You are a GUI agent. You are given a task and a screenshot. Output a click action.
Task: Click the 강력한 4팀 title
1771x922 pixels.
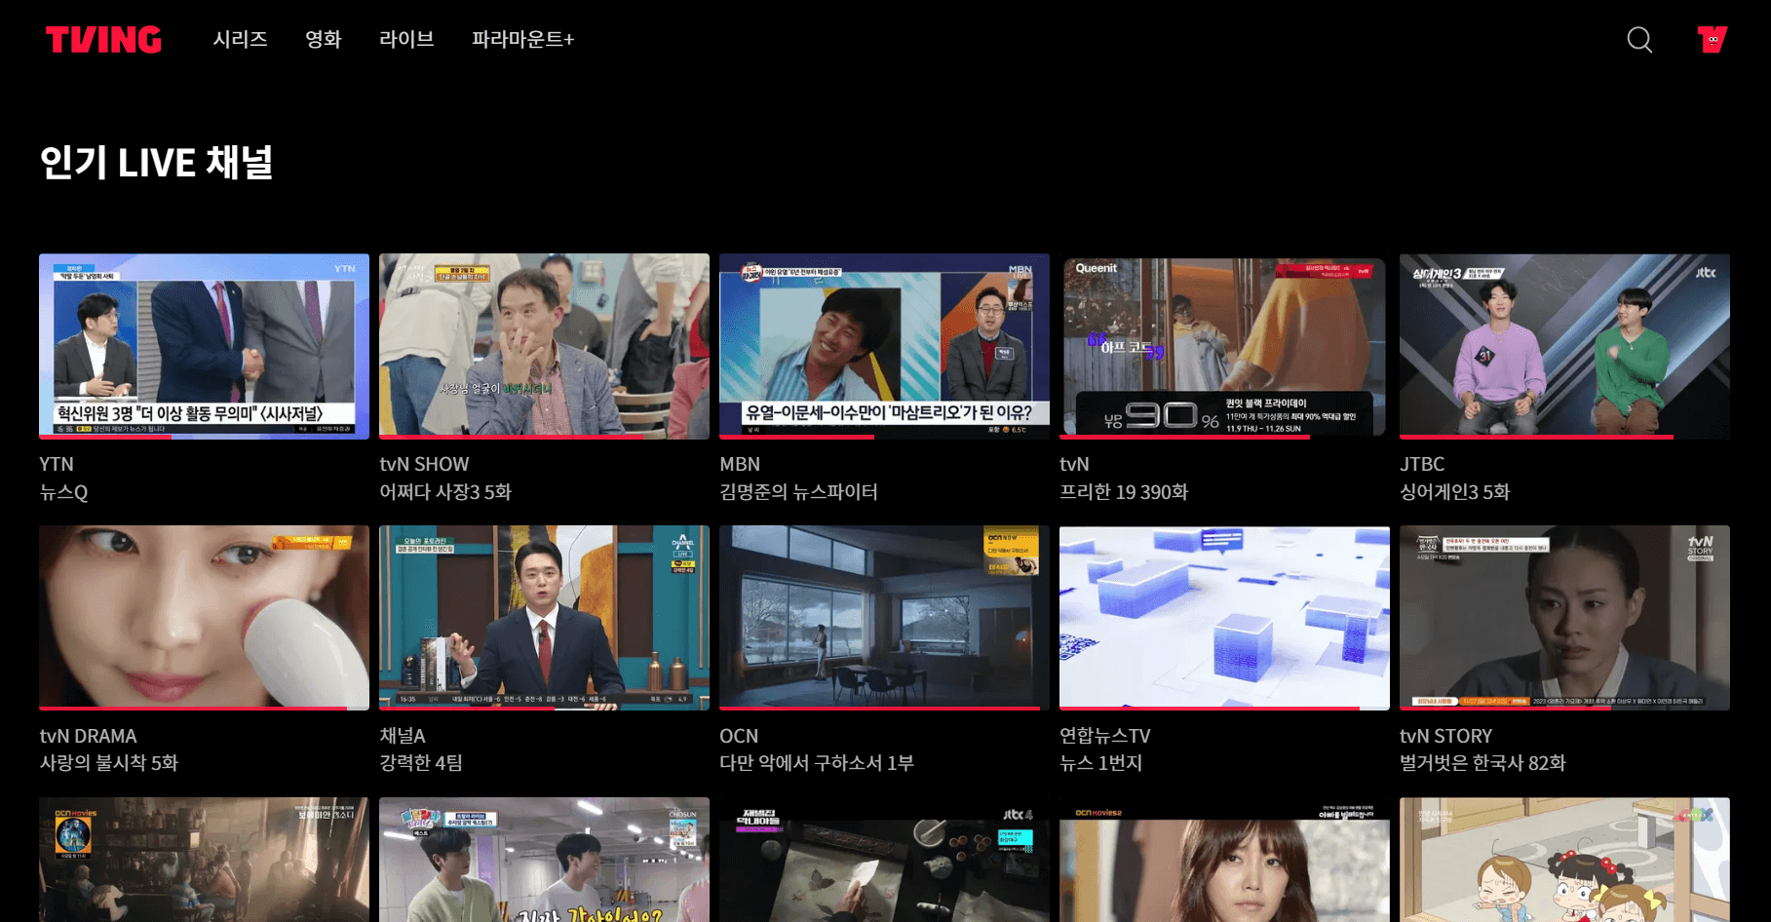[421, 763]
